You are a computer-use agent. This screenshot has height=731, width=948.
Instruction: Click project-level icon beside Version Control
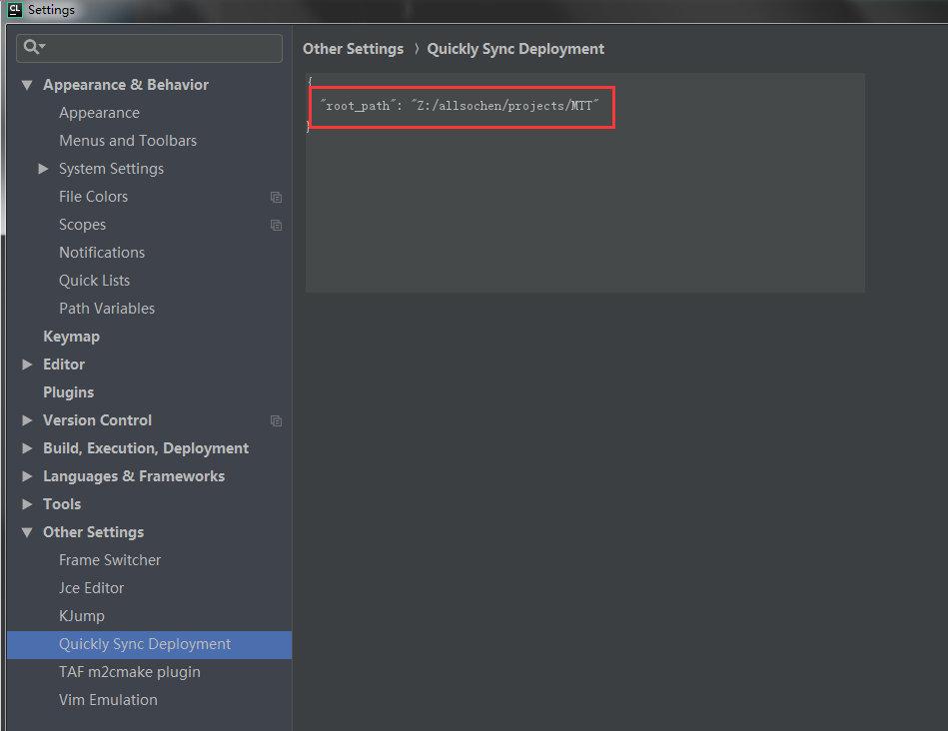click(276, 420)
